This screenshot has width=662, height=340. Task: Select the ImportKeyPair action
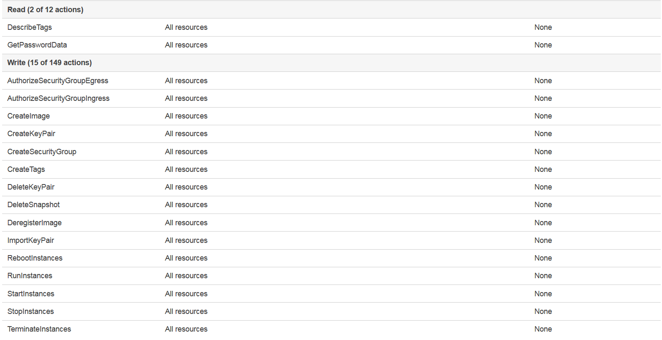click(x=31, y=240)
